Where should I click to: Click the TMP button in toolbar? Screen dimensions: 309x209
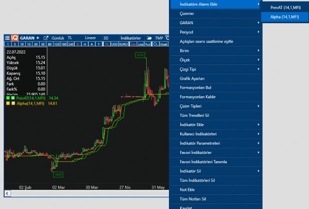[x=159, y=38]
